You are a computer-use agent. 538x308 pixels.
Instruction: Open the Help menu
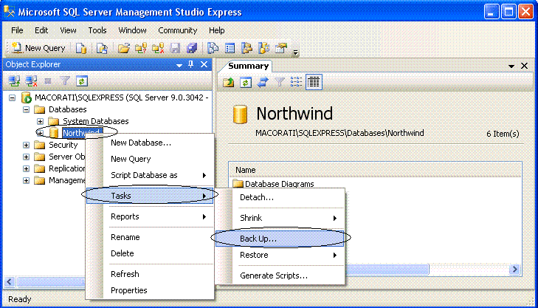click(x=217, y=30)
